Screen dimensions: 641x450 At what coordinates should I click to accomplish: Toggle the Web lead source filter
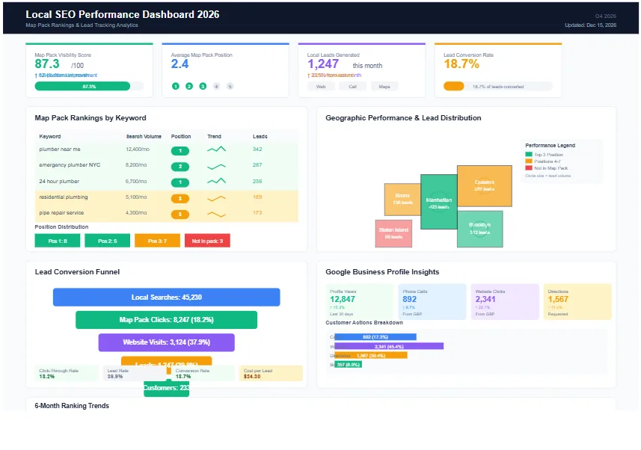point(321,86)
